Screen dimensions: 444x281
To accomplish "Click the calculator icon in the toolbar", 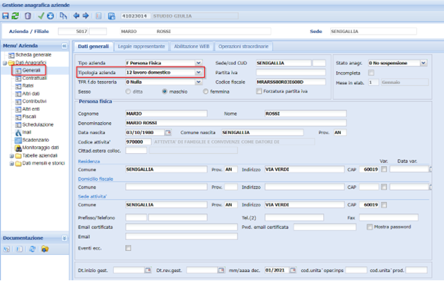I will click(x=98, y=16).
